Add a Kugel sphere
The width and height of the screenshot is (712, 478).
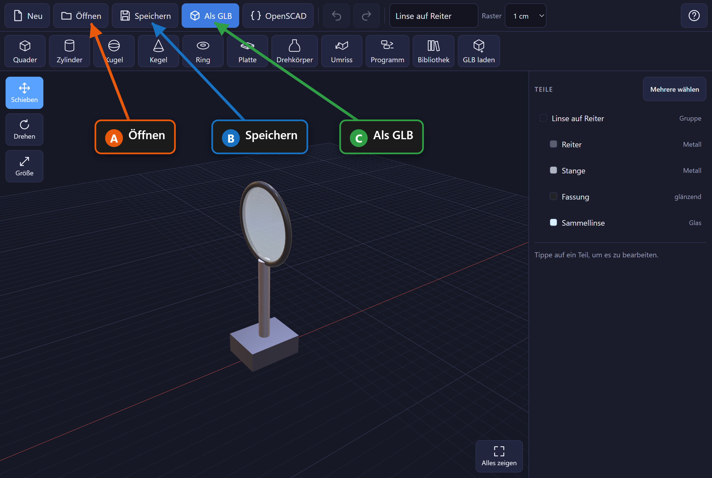click(114, 51)
